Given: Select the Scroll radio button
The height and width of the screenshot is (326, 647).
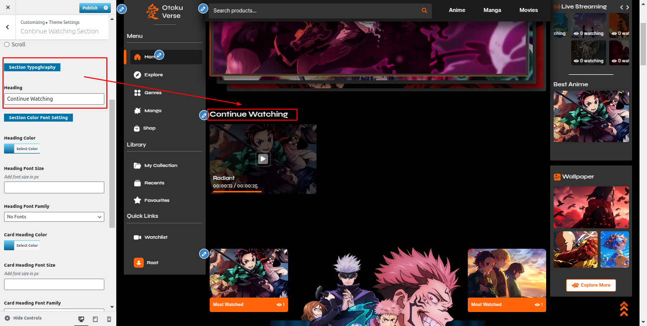Looking at the screenshot, I should point(7,44).
